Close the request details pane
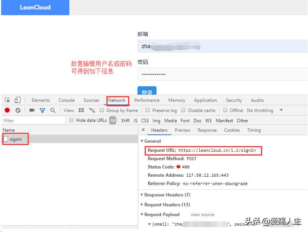This screenshot has height=232, width=308. (x=143, y=130)
